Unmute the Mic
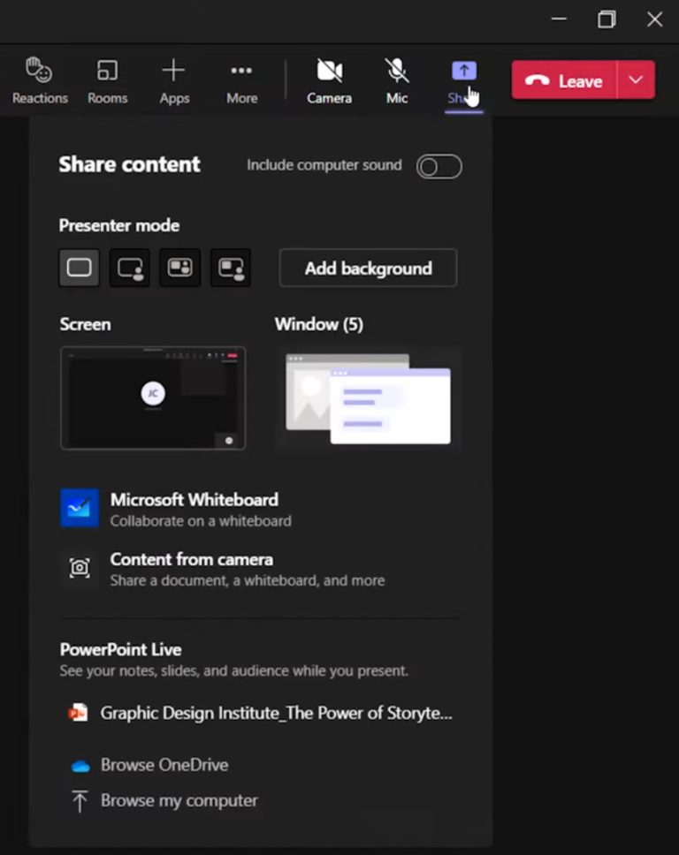The image size is (679, 855). coord(396,78)
